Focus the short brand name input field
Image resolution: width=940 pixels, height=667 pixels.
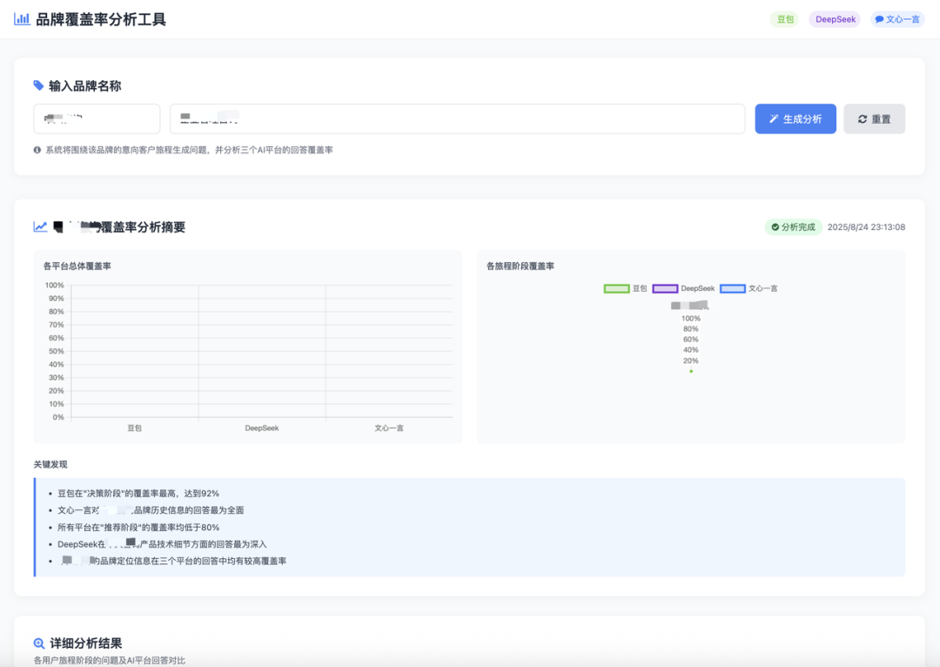pos(97,118)
